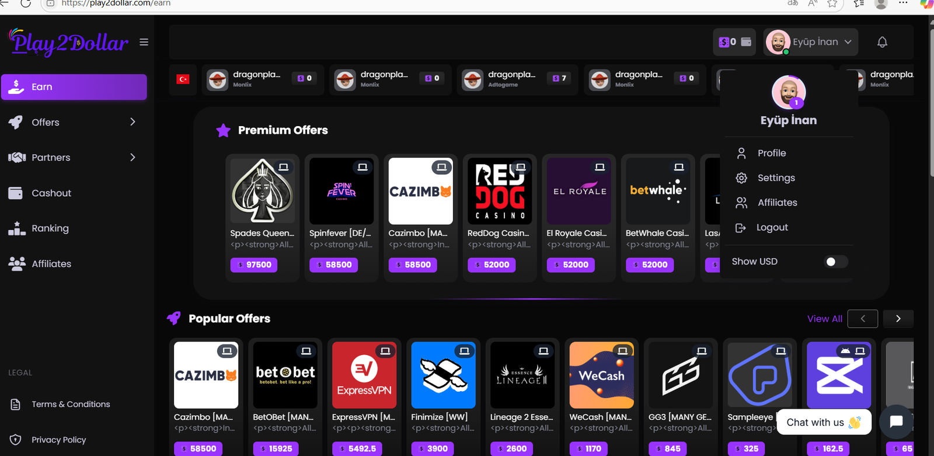The image size is (934, 456).
Task: Click the large profile avatar in dropdown
Action: [x=789, y=92]
